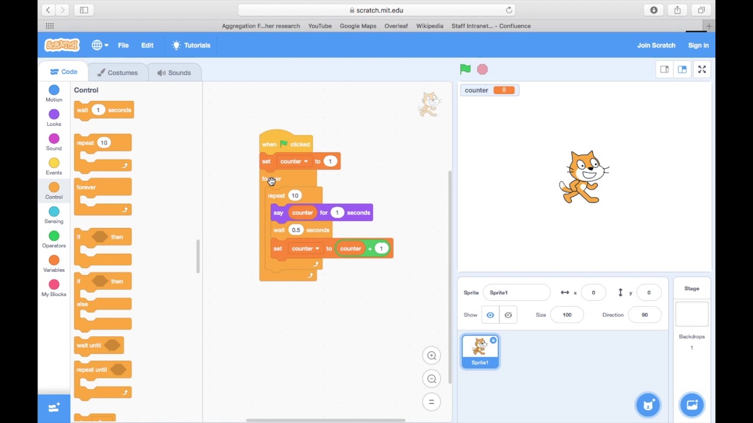The width and height of the screenshot is (753, 423).
Task: Show the sprite with the eye icon
Action: 490,315
